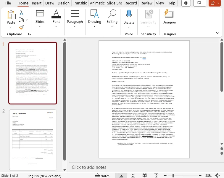Start Slide Show from status bar
Image resolution: width=224 pixels, height=178 pixels.
pos(156,176)
